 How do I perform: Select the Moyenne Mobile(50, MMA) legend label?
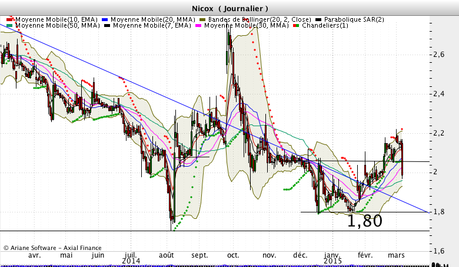(x=58, y=25)
